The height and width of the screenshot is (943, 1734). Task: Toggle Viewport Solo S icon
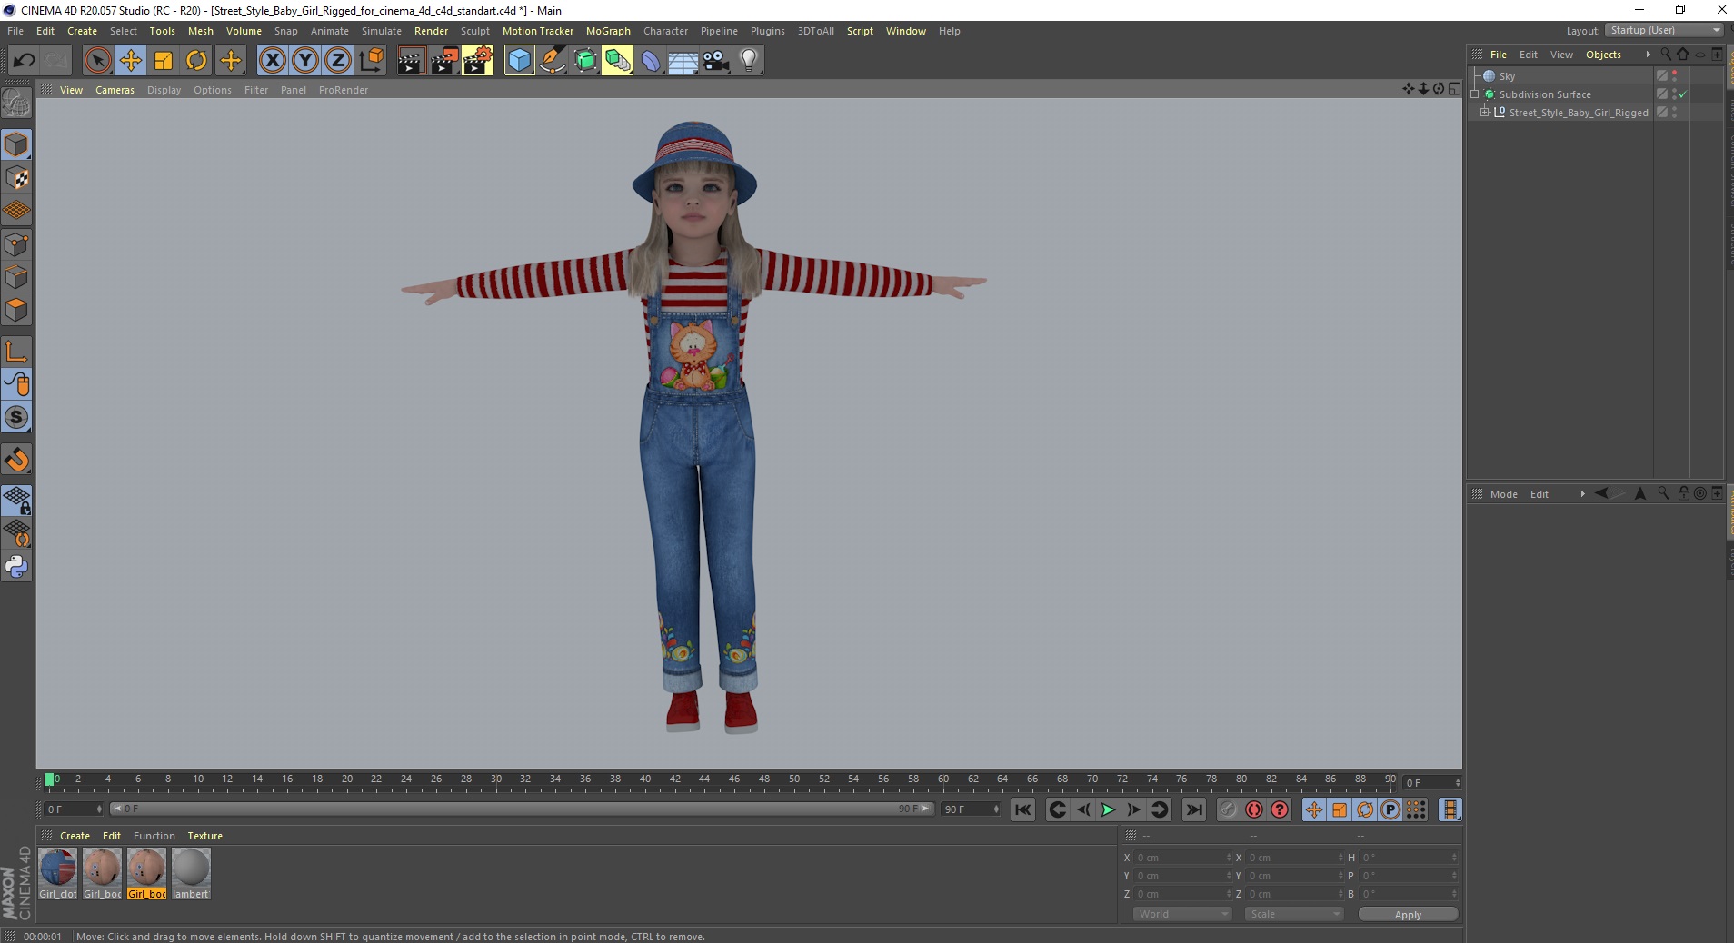click(x=16, y=418)
